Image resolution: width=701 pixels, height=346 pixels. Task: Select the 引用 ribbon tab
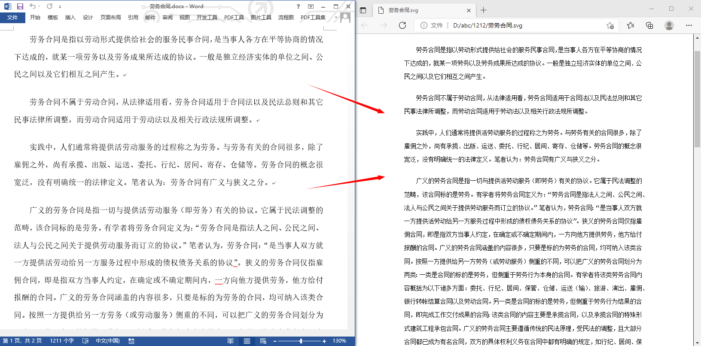coord(133,18)
